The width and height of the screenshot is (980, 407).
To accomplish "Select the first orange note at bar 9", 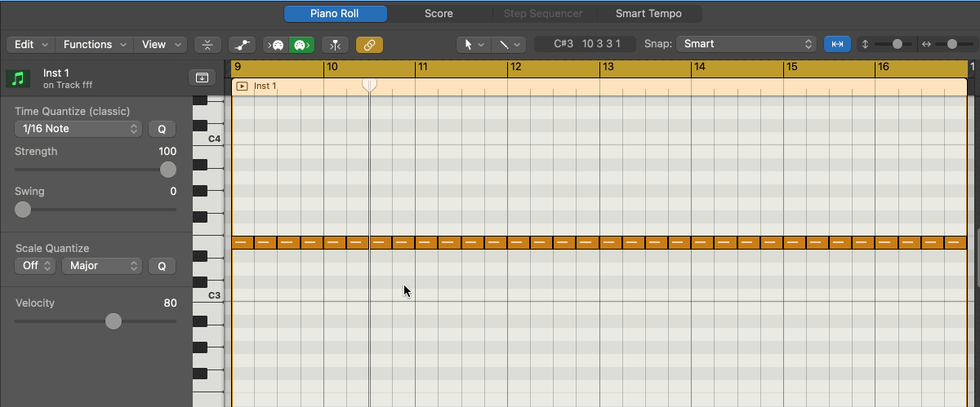I will (x=243, y=243).
